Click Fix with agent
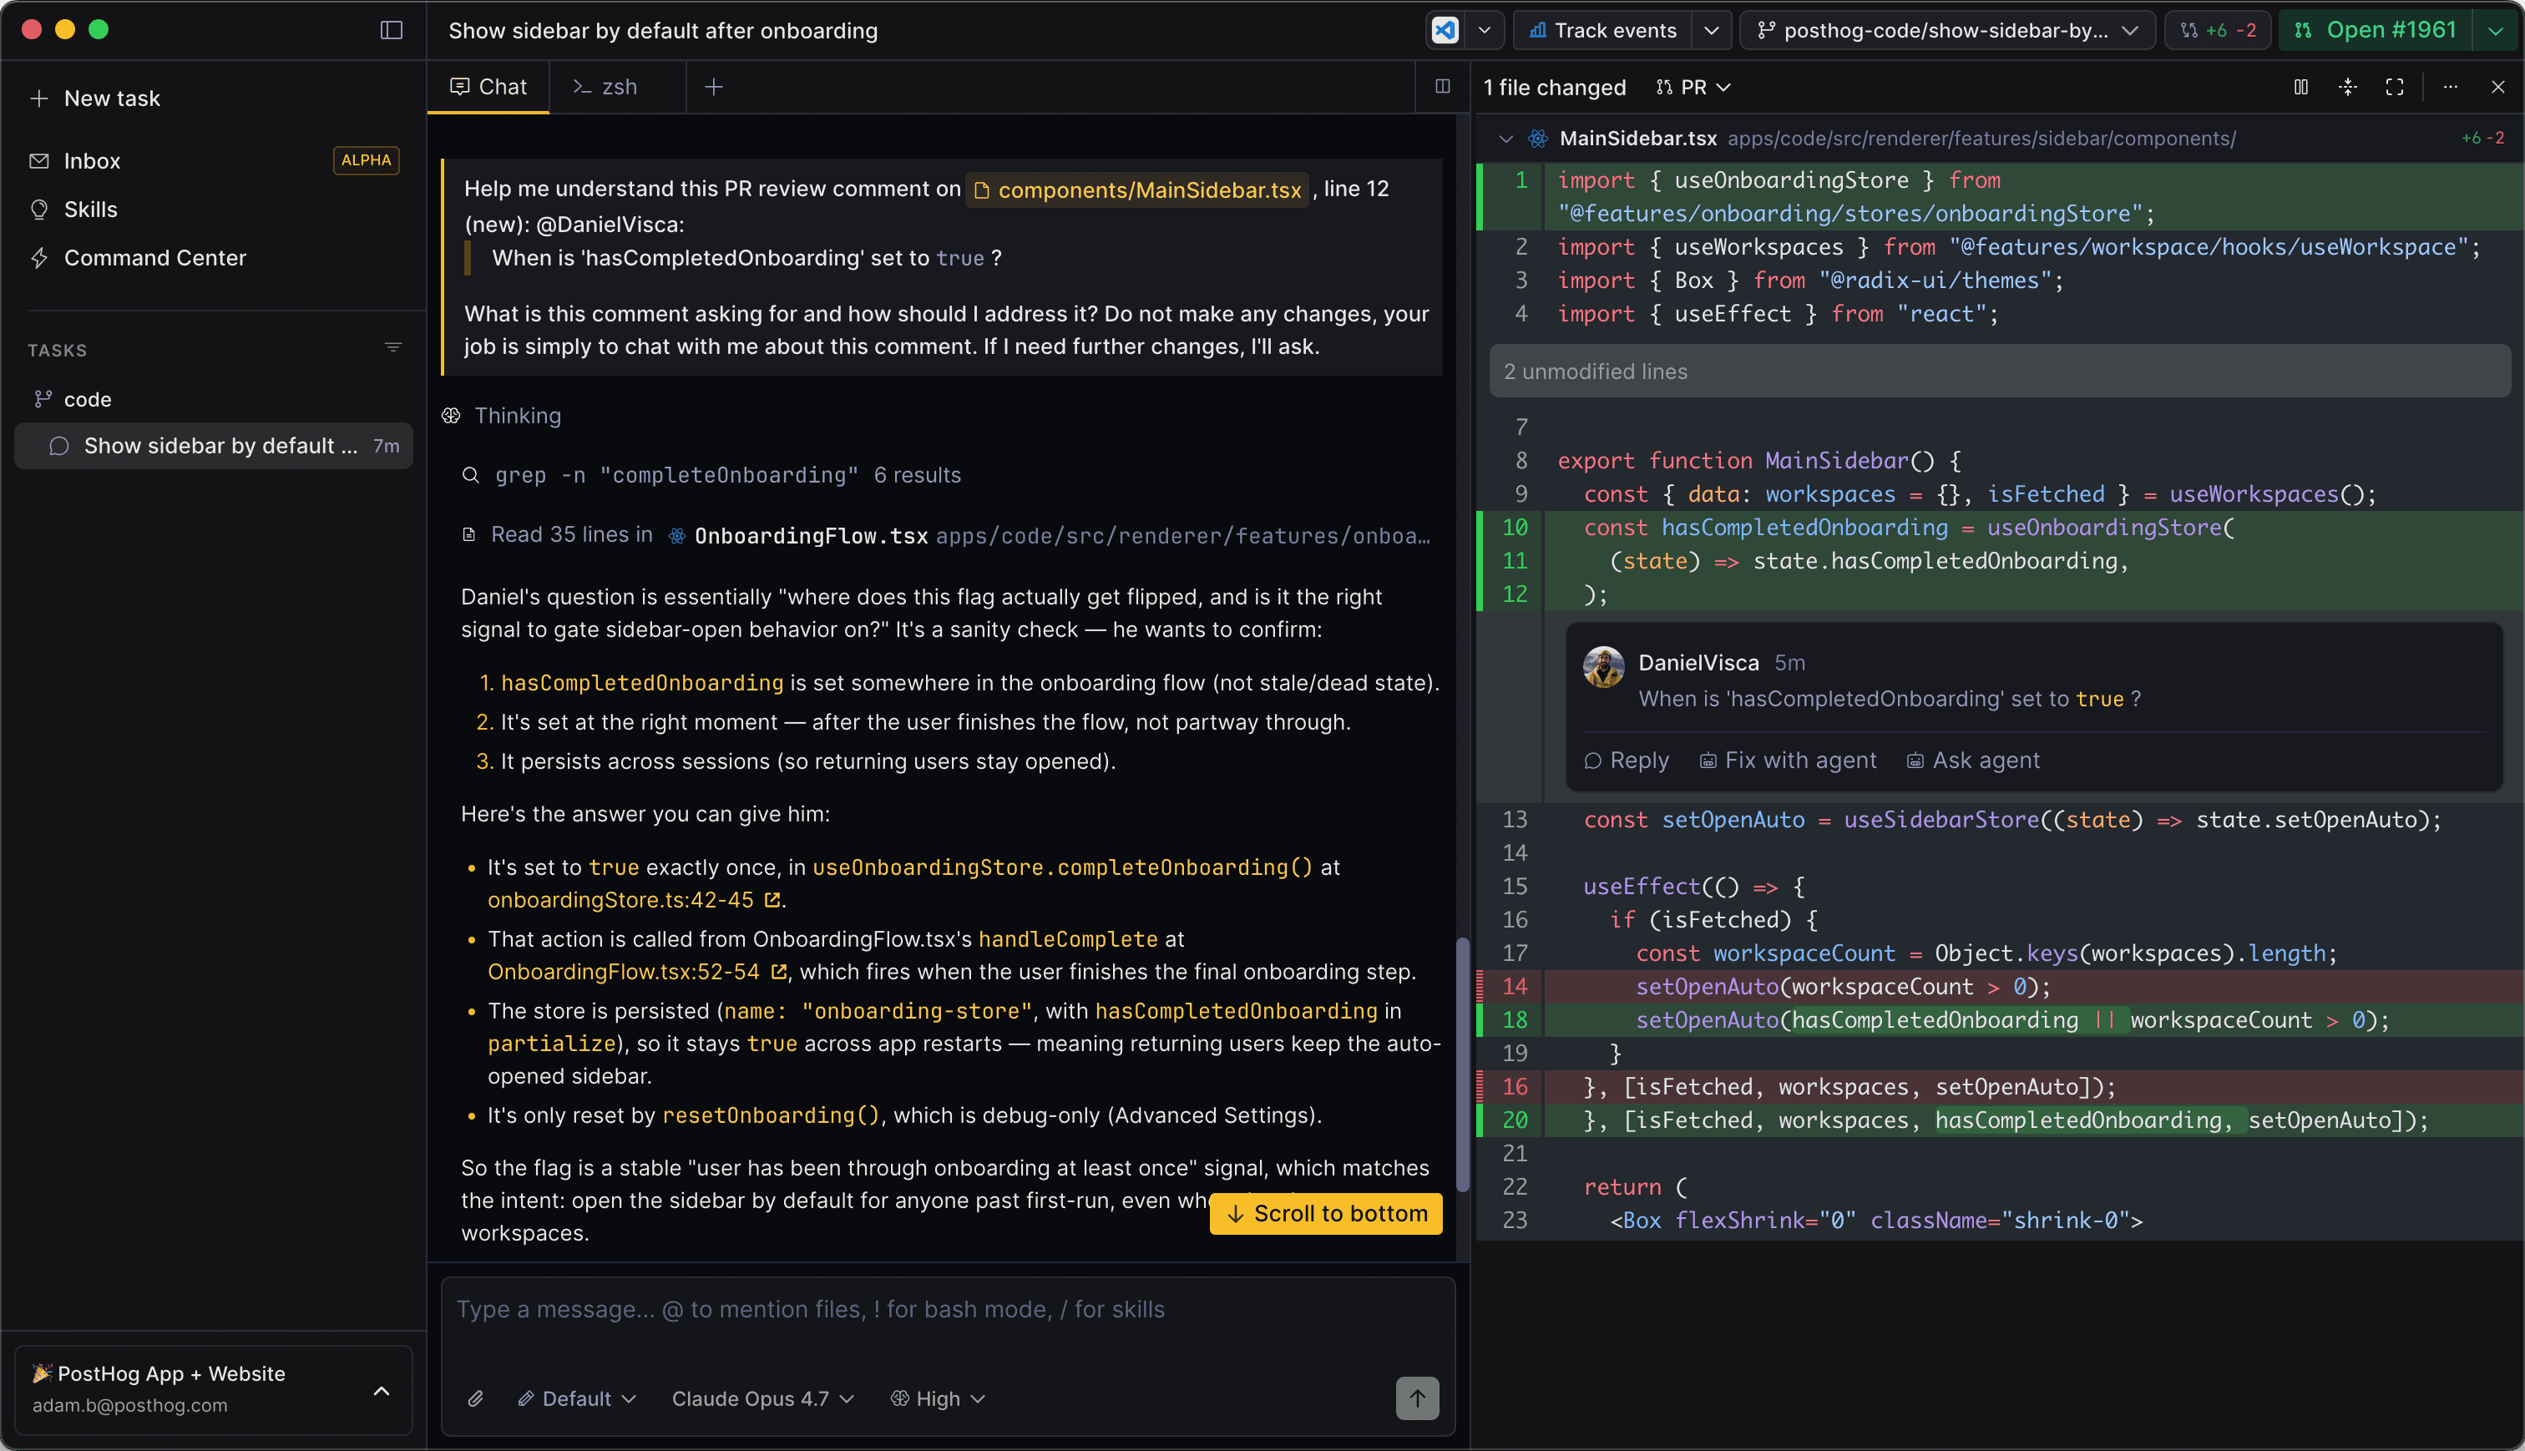The width and height of the screenshot is (2525, 1451). pyautogui.click(x=1788, y=761)
